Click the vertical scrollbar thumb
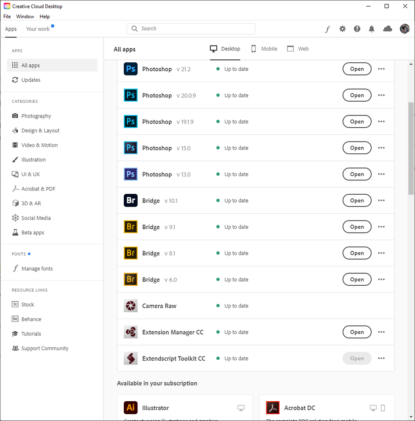 pyautogui.click(x=411, y=148)
